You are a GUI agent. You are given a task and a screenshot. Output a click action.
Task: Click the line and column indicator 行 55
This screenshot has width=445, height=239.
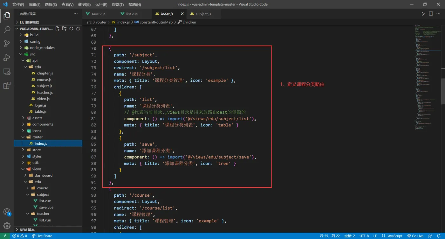[x=330, y=236]
